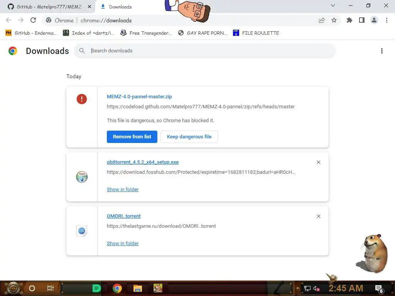This screenshot has height=296, width=395.
Task: Open the Chrome three-dot menu in toolbar
Action: point(387,20)
